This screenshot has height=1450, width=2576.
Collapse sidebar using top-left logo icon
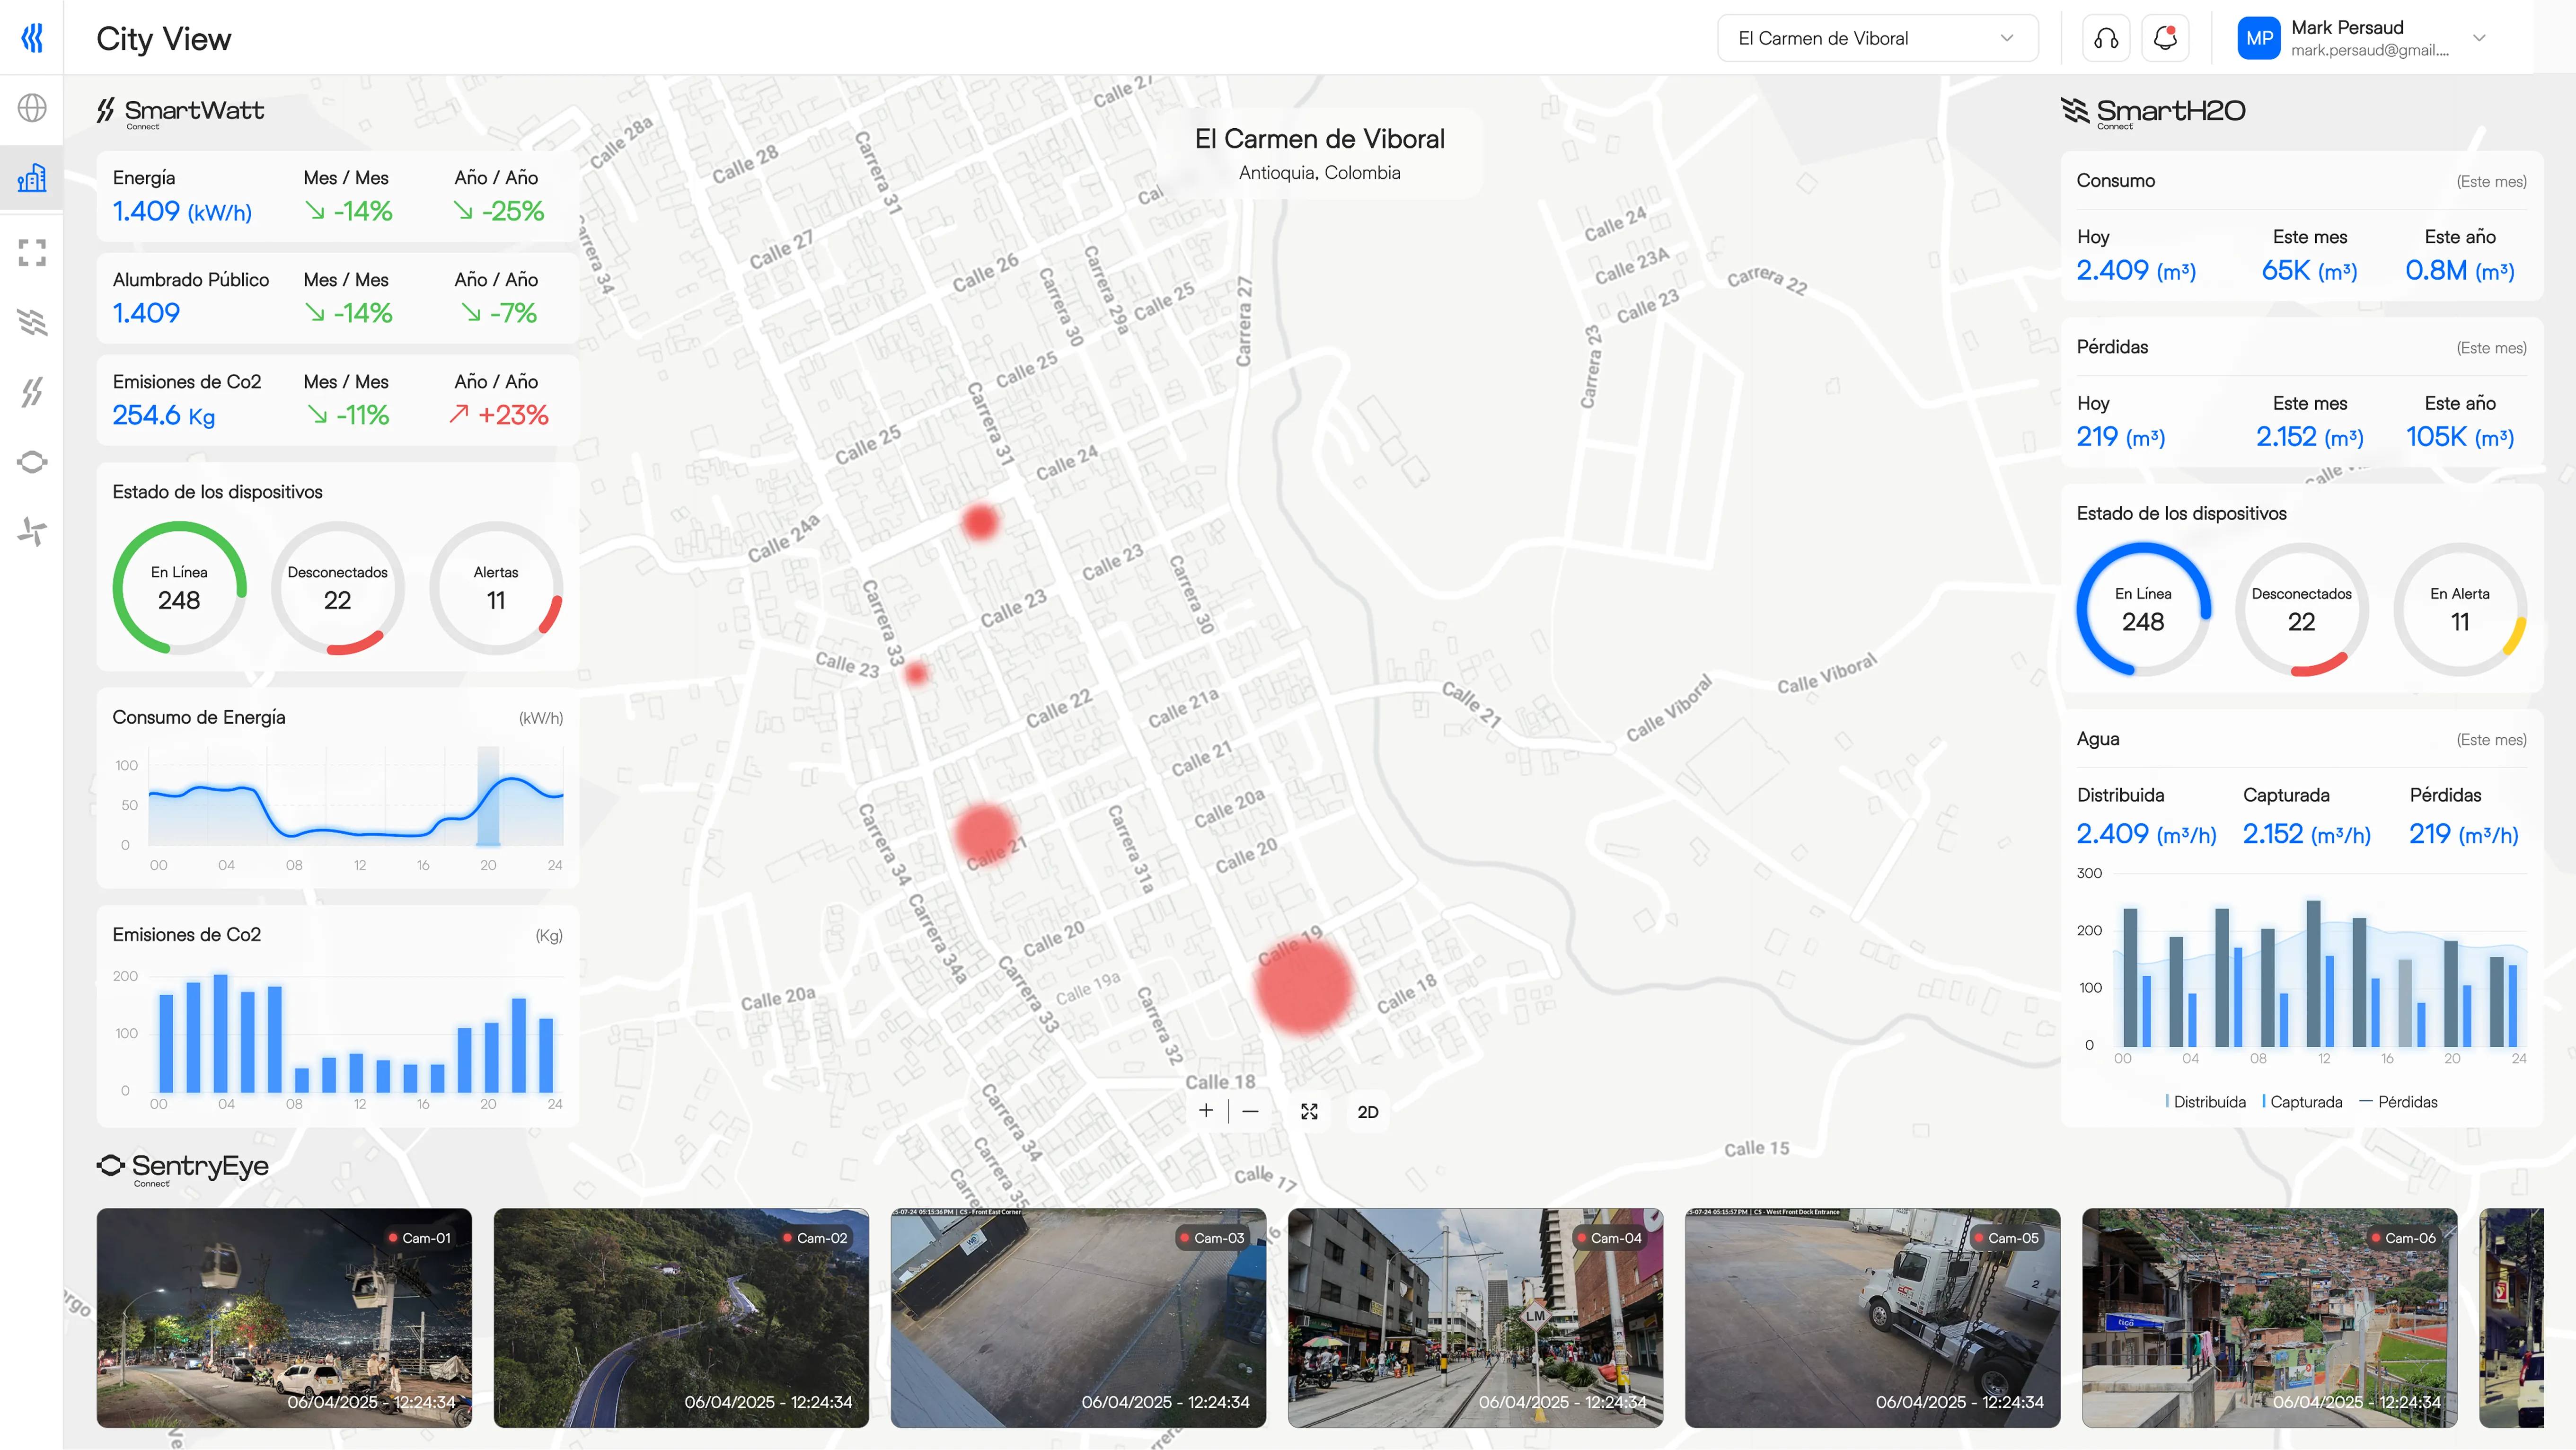[32, 38]
